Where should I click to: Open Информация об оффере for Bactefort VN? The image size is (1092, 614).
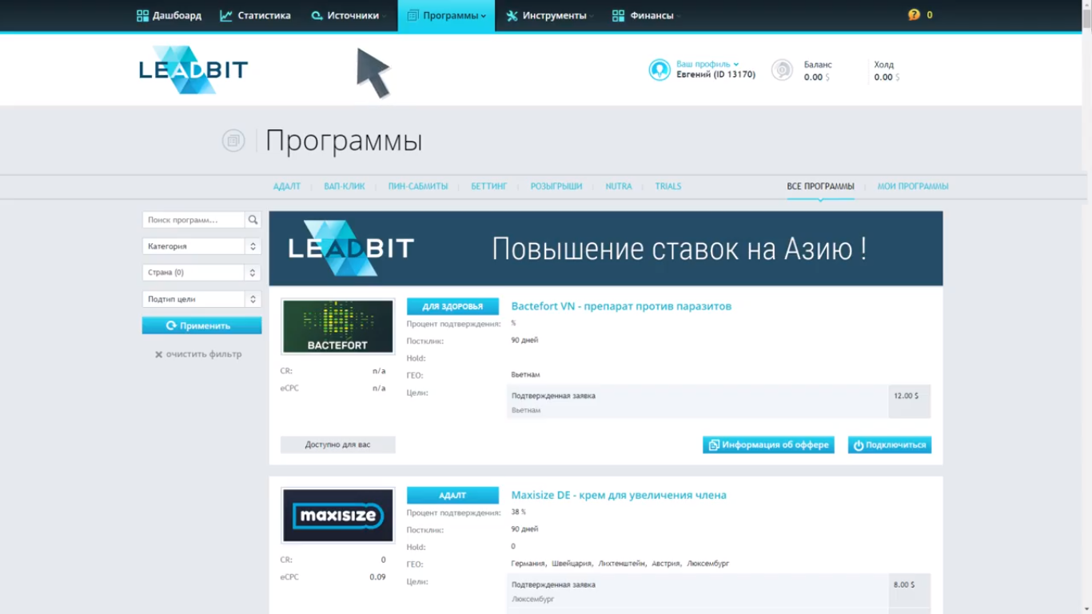767,445
